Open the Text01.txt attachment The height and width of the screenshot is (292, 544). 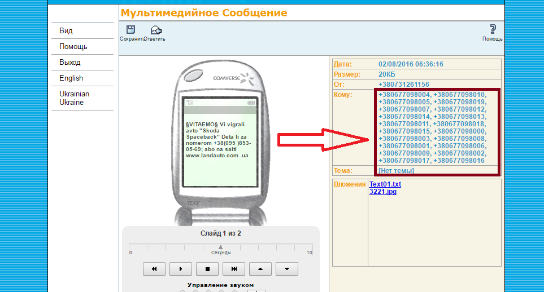pyautogui.click(x=385, y=184)
